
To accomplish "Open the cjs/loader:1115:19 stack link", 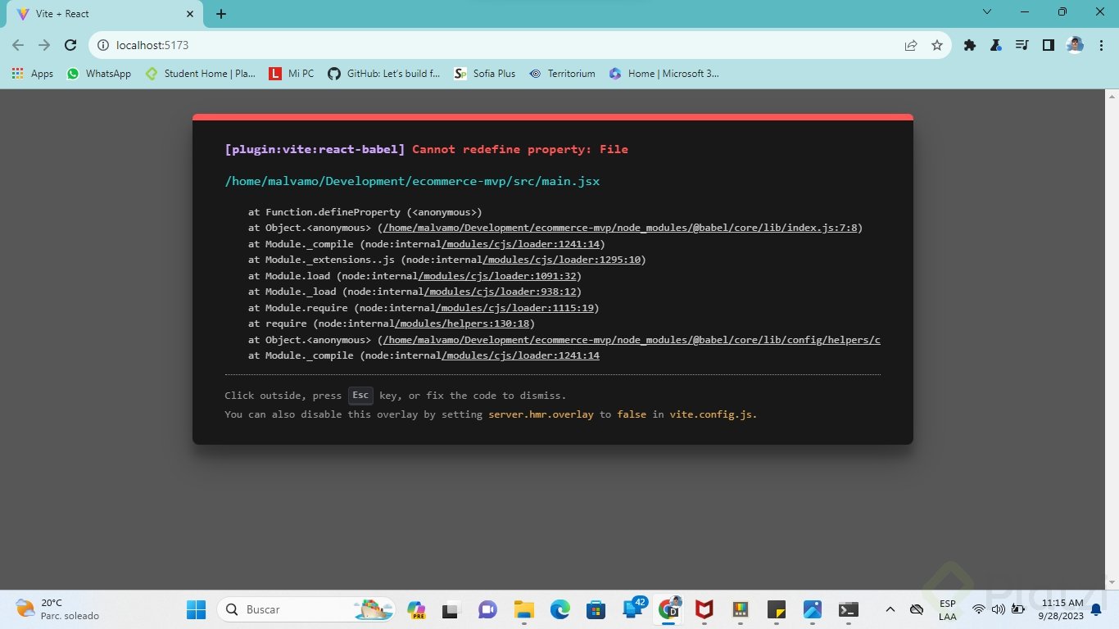I will click(514, 308).
